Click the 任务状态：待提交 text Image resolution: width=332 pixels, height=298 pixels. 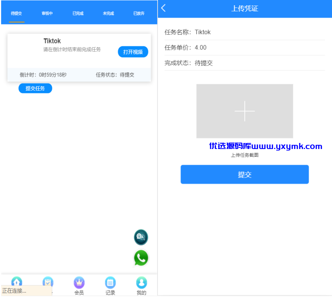coord(115,75)
